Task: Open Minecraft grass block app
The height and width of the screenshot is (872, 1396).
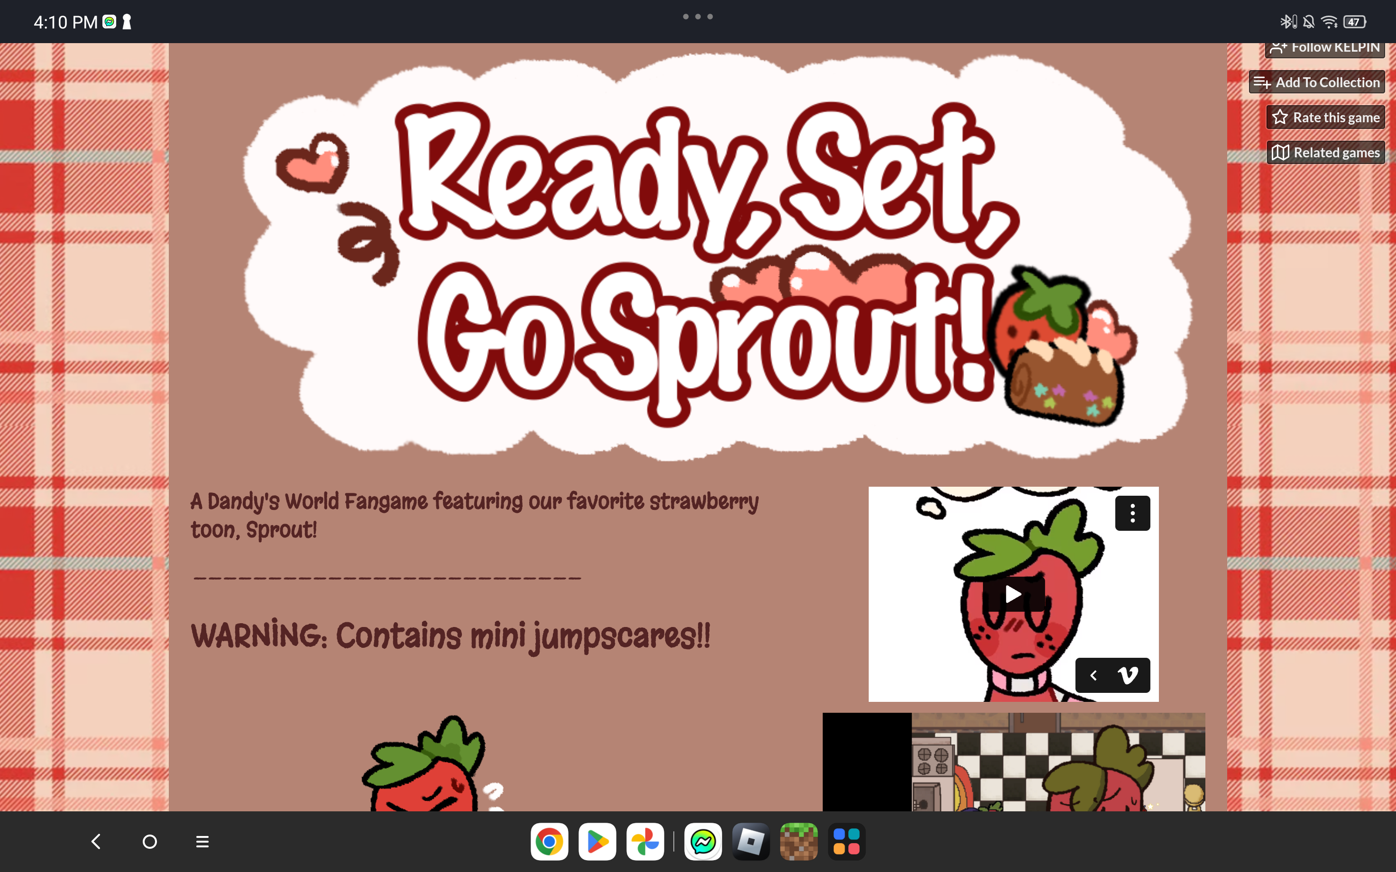Action: tap(799, 842)
